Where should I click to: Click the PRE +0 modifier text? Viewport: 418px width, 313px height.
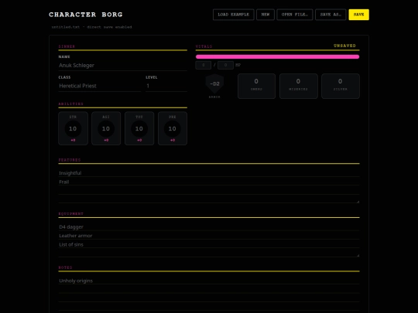[173, 140]
